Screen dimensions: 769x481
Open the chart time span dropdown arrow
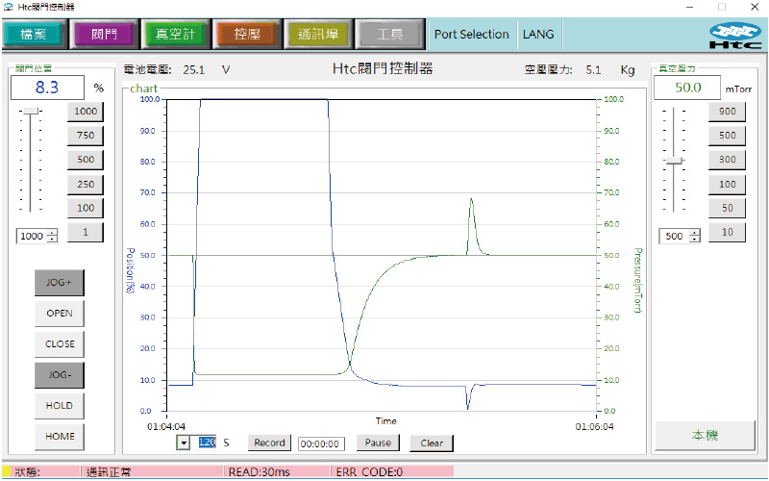183,443
